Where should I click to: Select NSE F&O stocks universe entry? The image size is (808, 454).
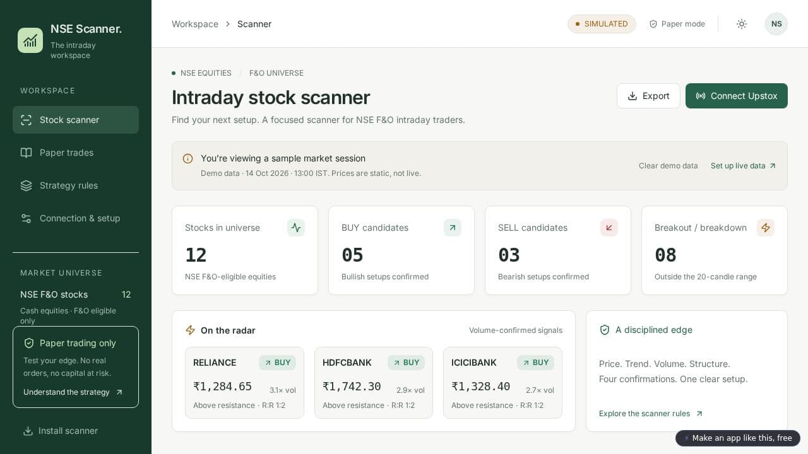[x=76, y=294]
